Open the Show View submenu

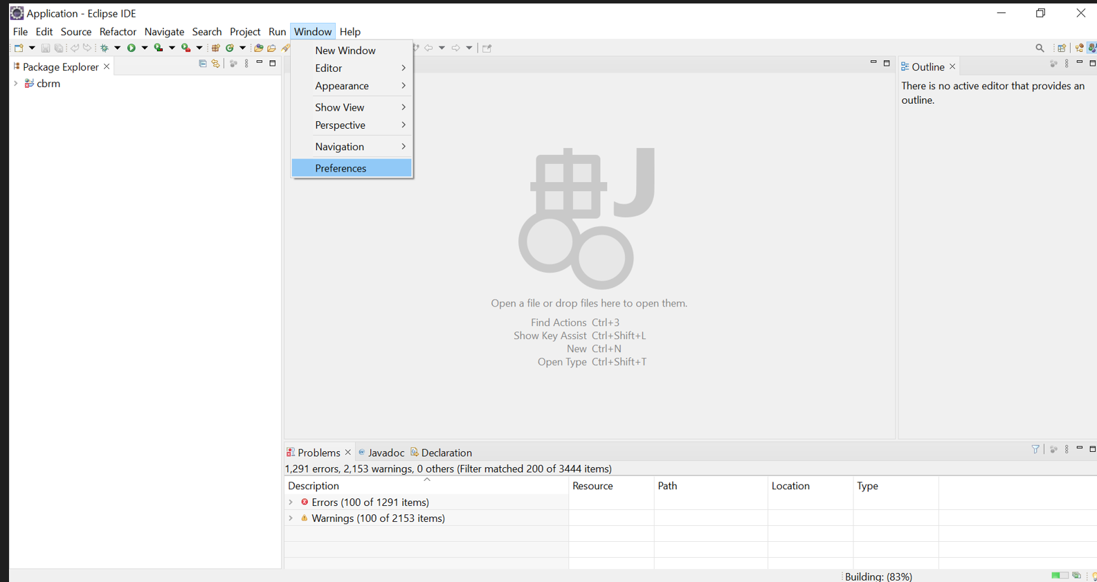pyautogui.click(x=352, y=107)
